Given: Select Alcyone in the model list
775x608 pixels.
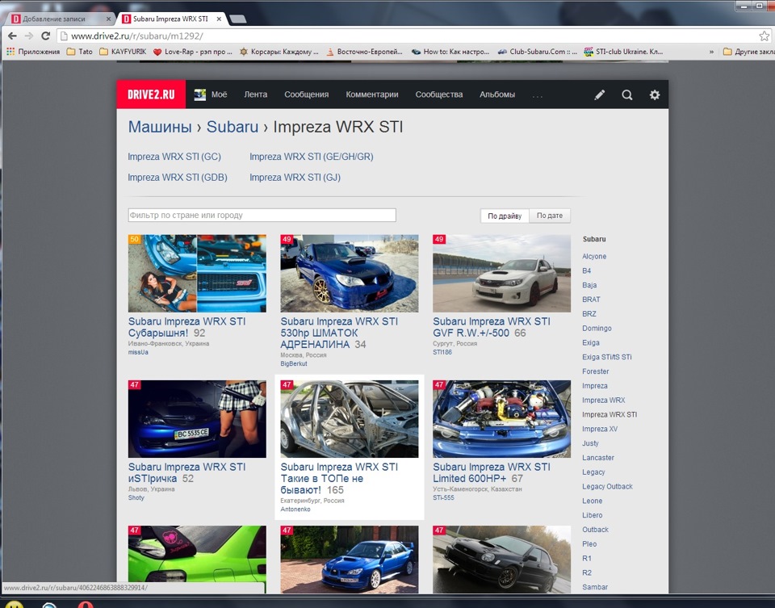Looking at the screenshot, I should (x=594, y=257).
